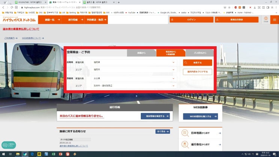This screenshot has height=157, width=279.
Task: Close the KYUSHUTABI browser tab
Action: point(45,2)
